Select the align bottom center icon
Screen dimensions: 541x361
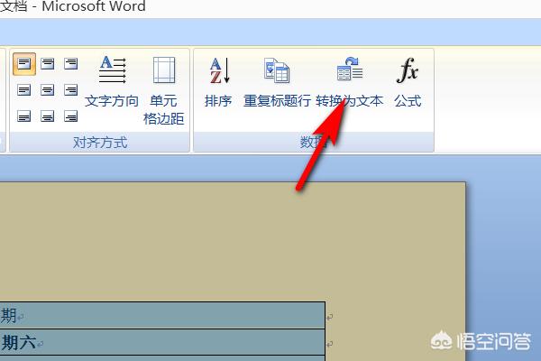point(47,116)
